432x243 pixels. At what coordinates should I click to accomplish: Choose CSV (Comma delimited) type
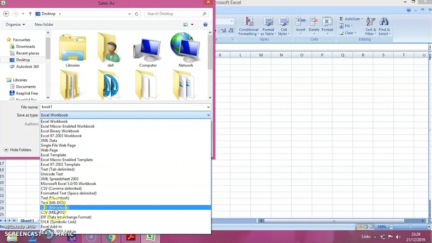(126, 188)
